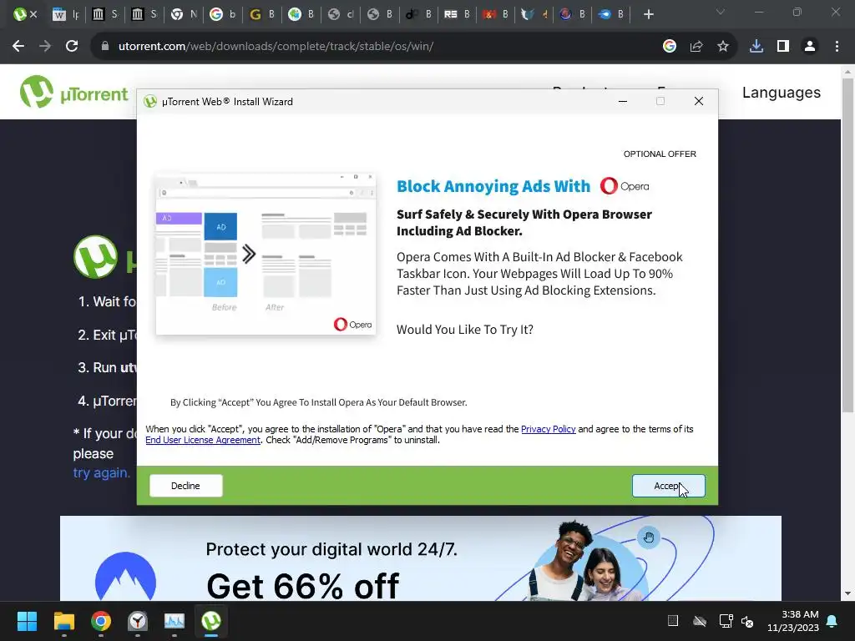855x641 pixels.
Task: Click the Accept button in the install wizard
Action: pyautogui.click(x=668, y=486)
